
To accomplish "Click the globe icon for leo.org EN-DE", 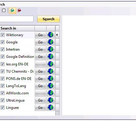I will click(x=50, y=64).
